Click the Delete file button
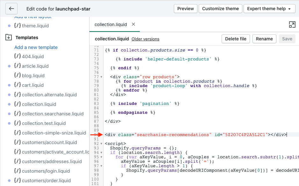 point(236,39)
